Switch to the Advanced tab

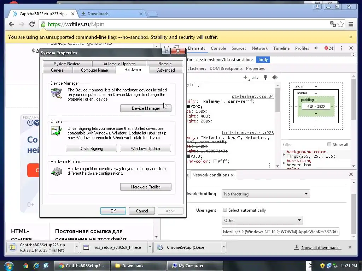click(x=166, y=70)
